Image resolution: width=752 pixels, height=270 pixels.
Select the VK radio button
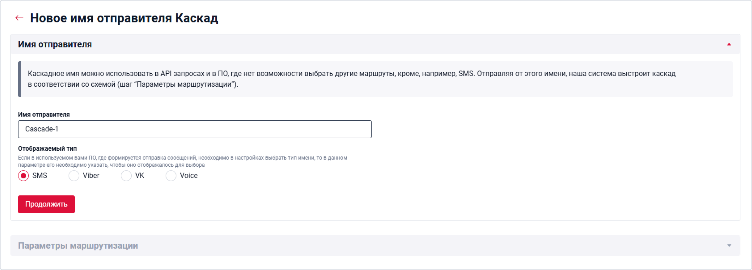[126, 176]
